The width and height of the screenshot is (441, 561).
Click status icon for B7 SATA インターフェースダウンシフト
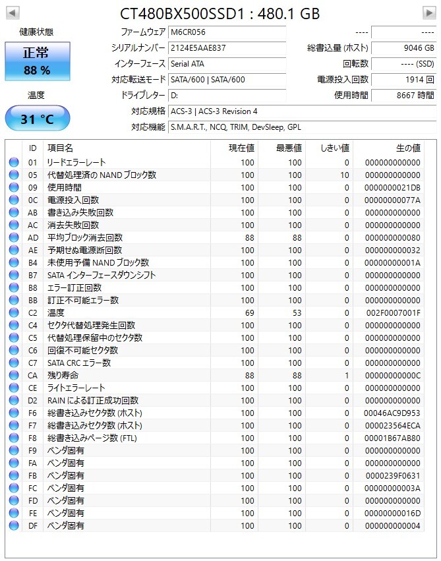(x=14, y=275)
